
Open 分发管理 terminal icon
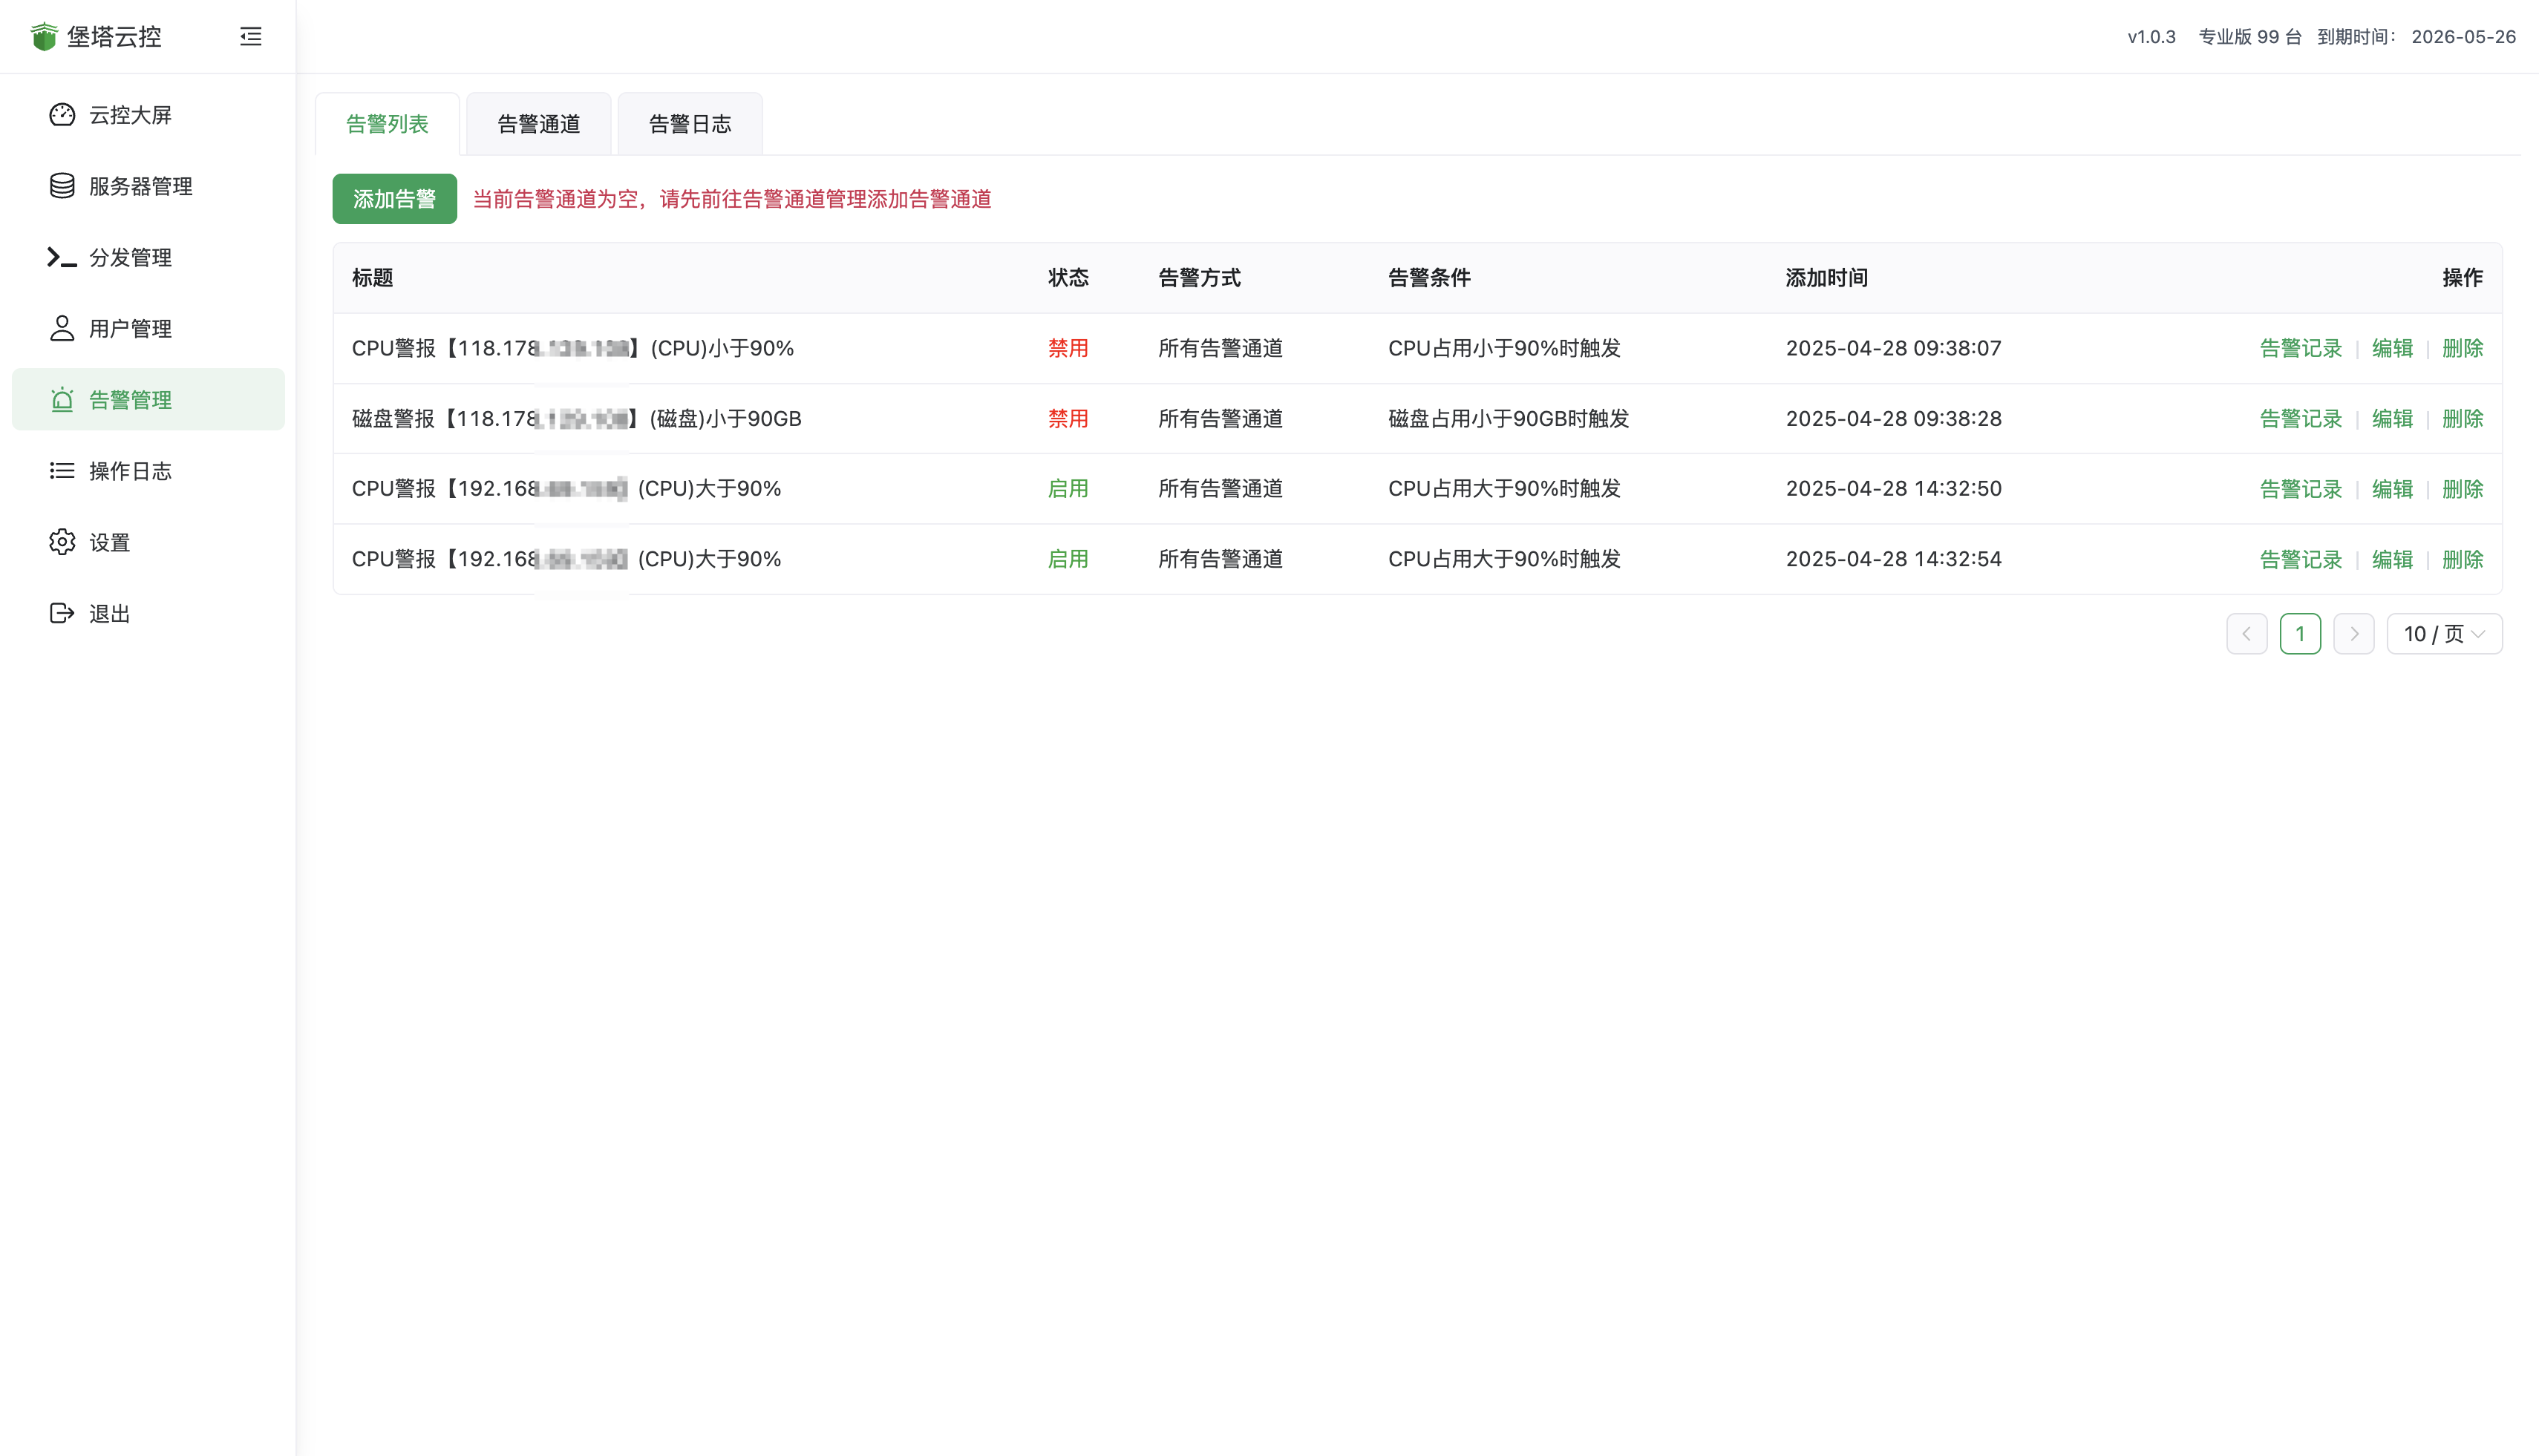62,258
